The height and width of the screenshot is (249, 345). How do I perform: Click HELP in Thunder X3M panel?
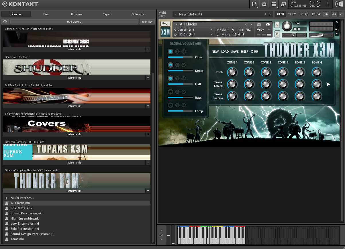(x=245, y=52)
